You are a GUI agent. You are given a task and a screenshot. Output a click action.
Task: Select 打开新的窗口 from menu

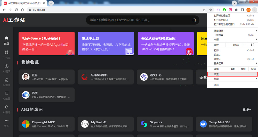point(232,20)
